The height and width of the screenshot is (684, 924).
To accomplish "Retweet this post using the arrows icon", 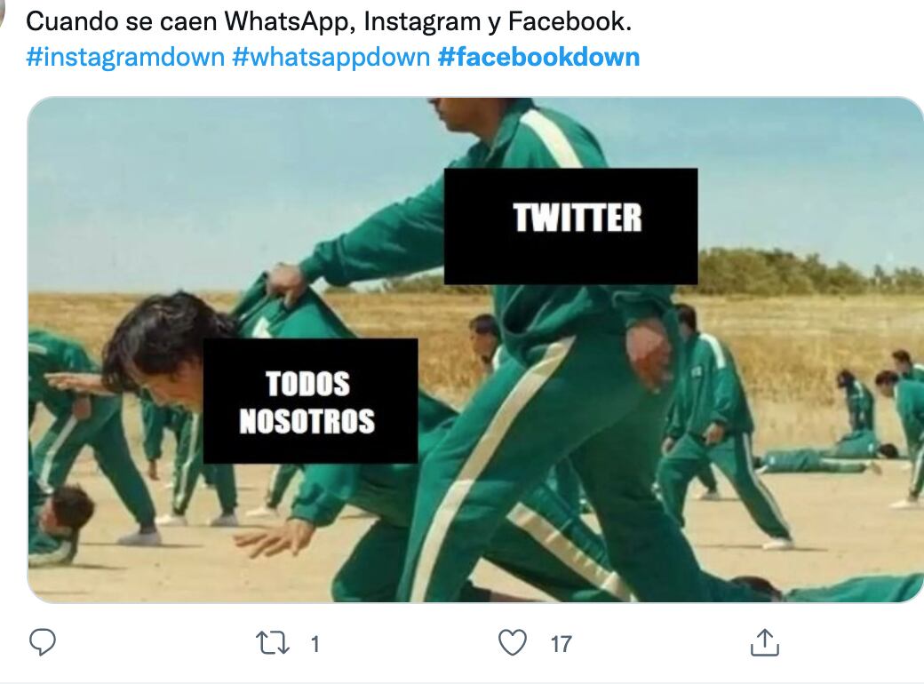I will pos(272,643).
